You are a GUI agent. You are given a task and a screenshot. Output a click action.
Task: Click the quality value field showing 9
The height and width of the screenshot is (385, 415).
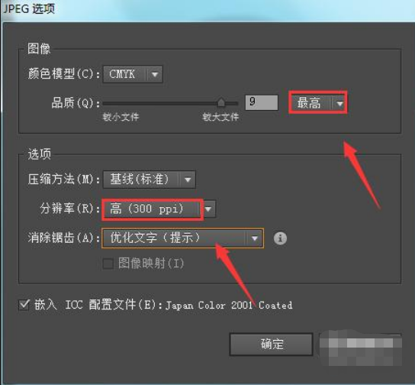[x=262, y=102]
